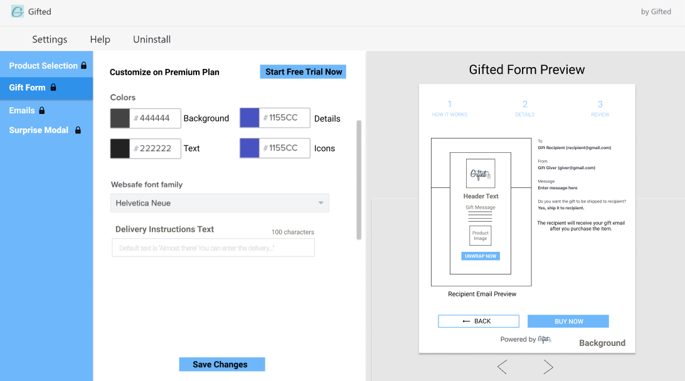Click the lock icon beside Surprise Modal
This screenshot has width=685, height=381.
pyautogui.click(x=78, y=130)
